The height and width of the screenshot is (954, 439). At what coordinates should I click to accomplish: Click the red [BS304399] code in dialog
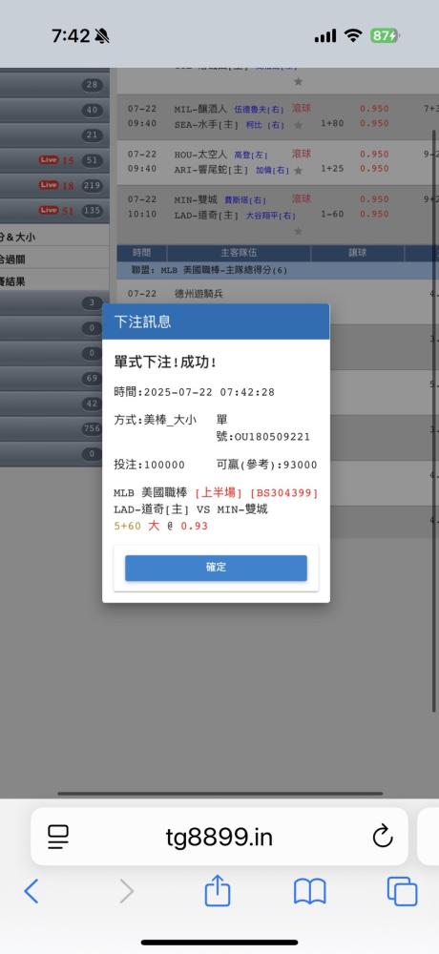click(283, 493)
